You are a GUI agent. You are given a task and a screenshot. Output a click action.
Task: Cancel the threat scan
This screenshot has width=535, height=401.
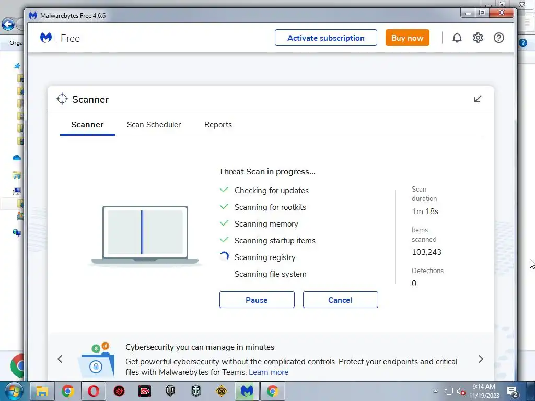(340, 300)
